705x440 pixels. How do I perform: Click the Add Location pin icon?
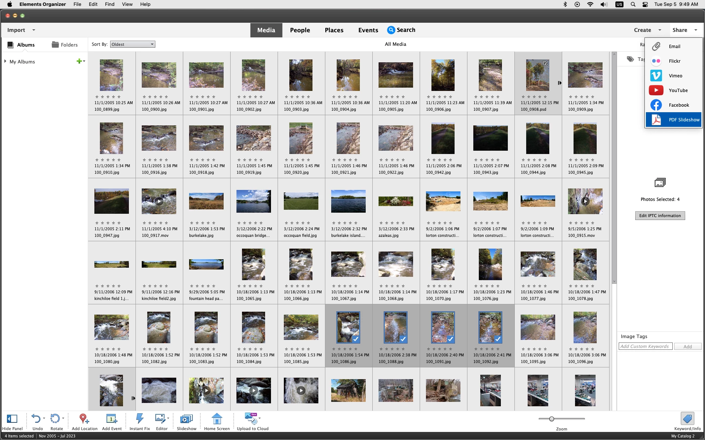(83, 419)
